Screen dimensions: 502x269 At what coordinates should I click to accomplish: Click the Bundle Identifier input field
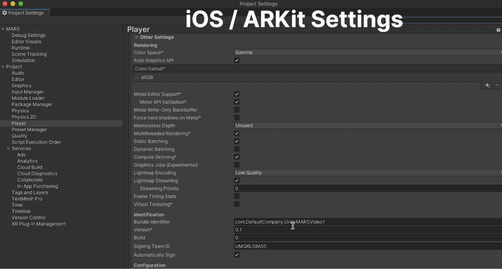point(368,222)
